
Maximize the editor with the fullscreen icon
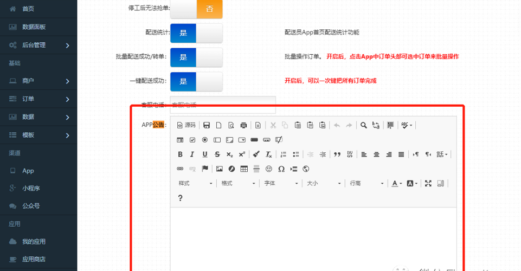(x=428, y=184)
